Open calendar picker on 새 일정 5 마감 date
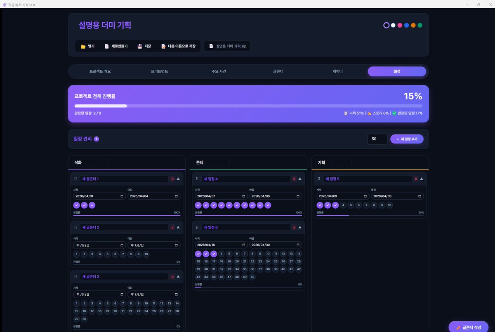The width and height of the screenshot is (495, 332). [x=420, y=196]
